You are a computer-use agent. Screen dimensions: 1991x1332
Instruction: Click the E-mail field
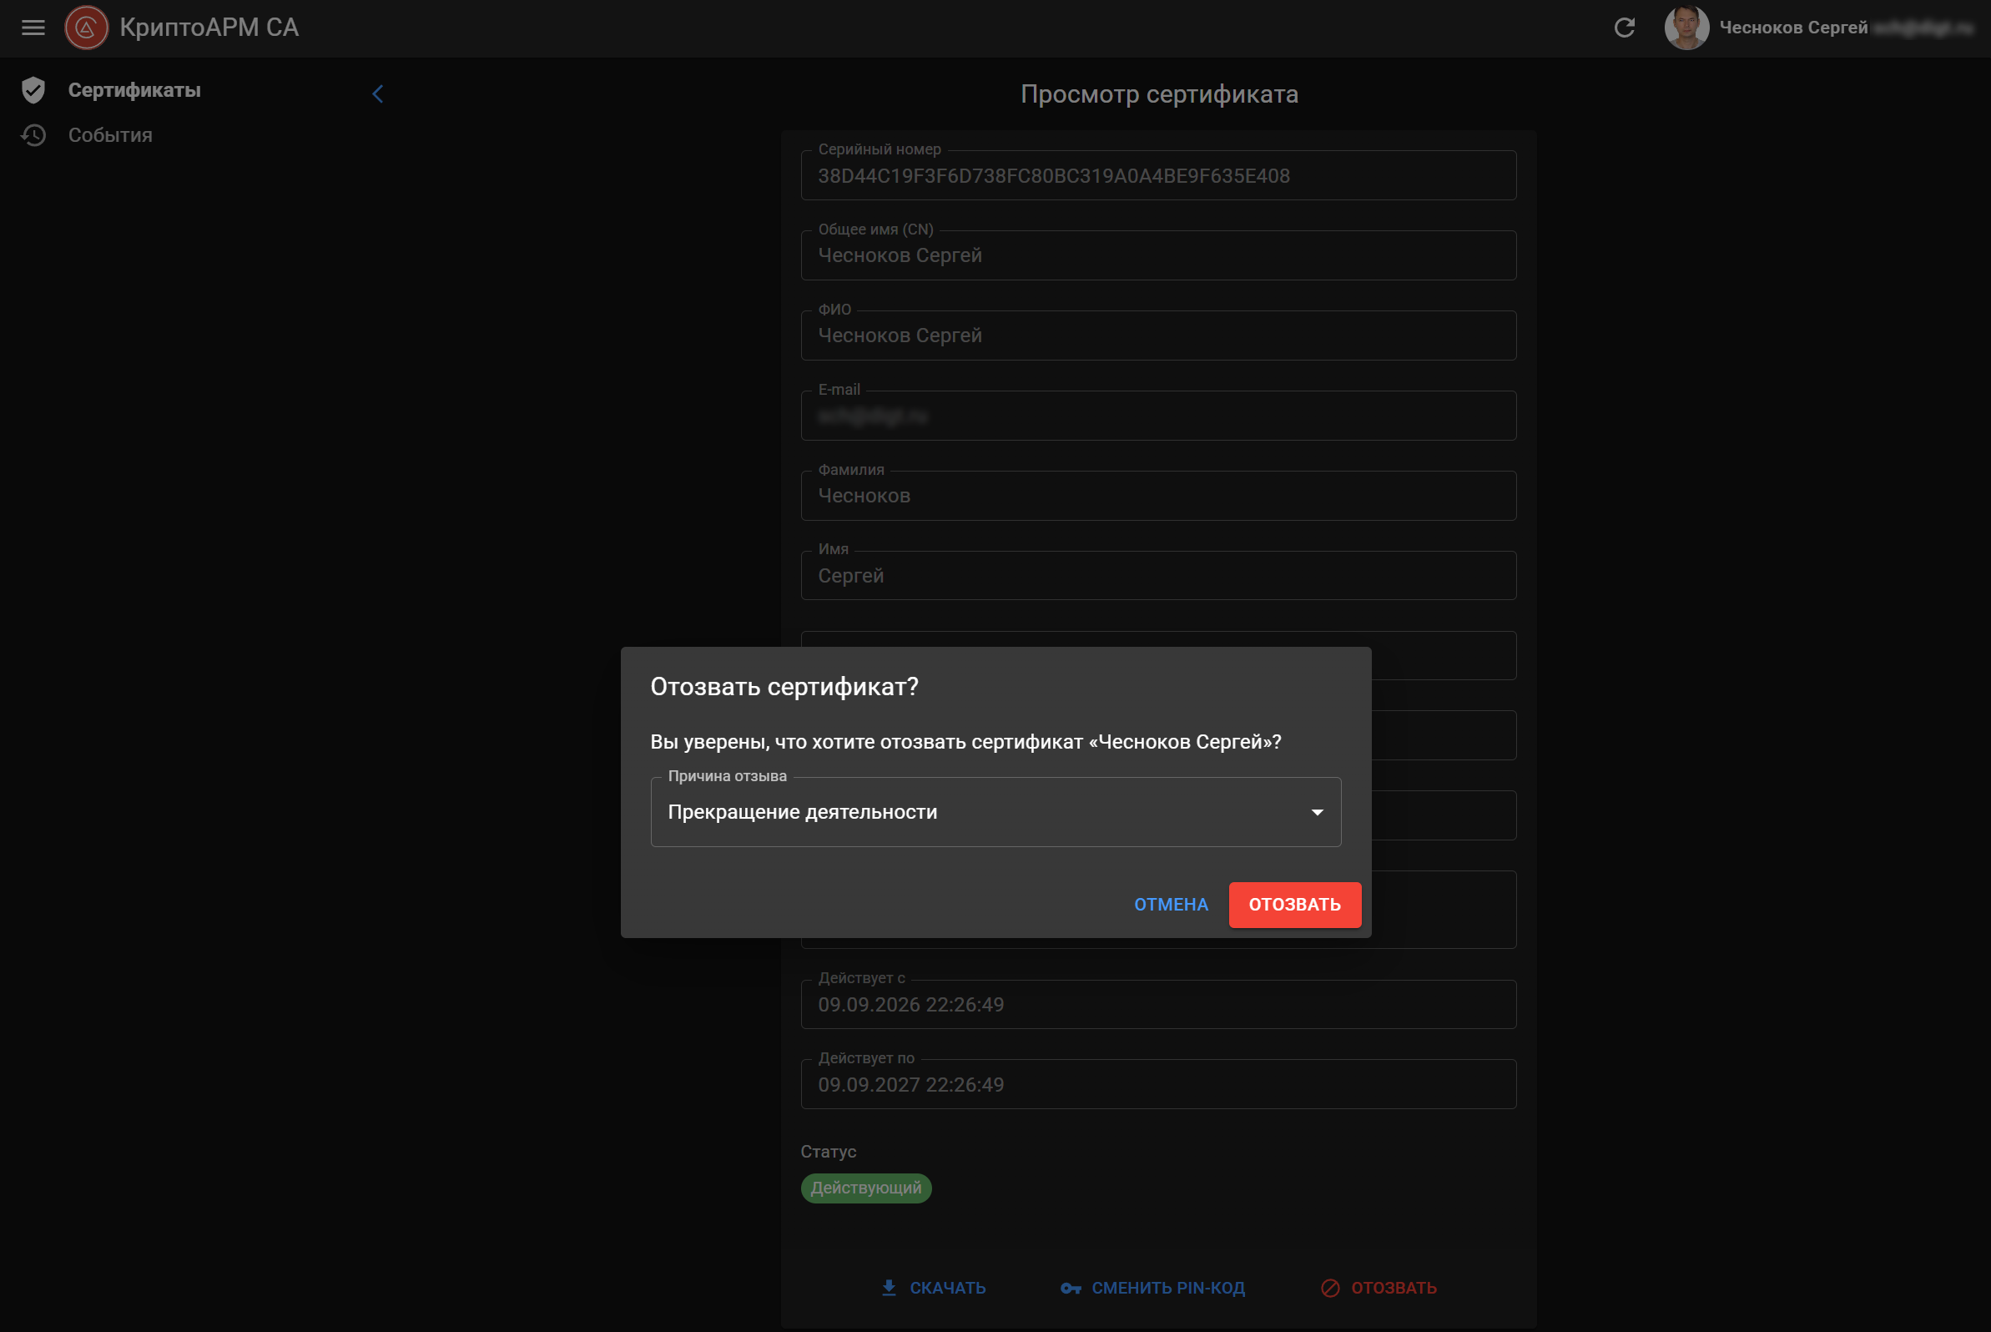point(1158,416)
